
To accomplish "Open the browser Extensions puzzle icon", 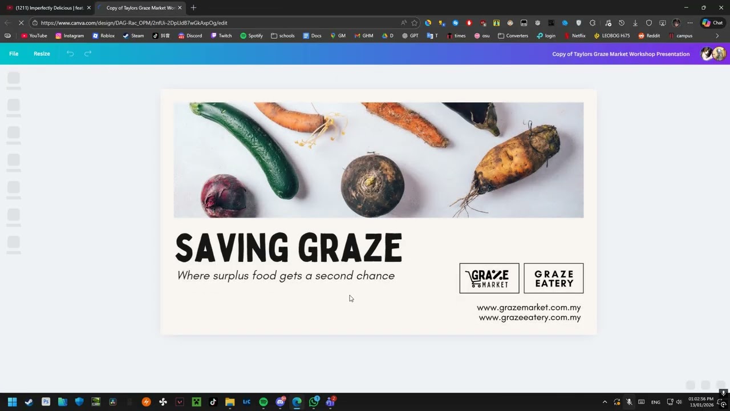I will [593, 23].
